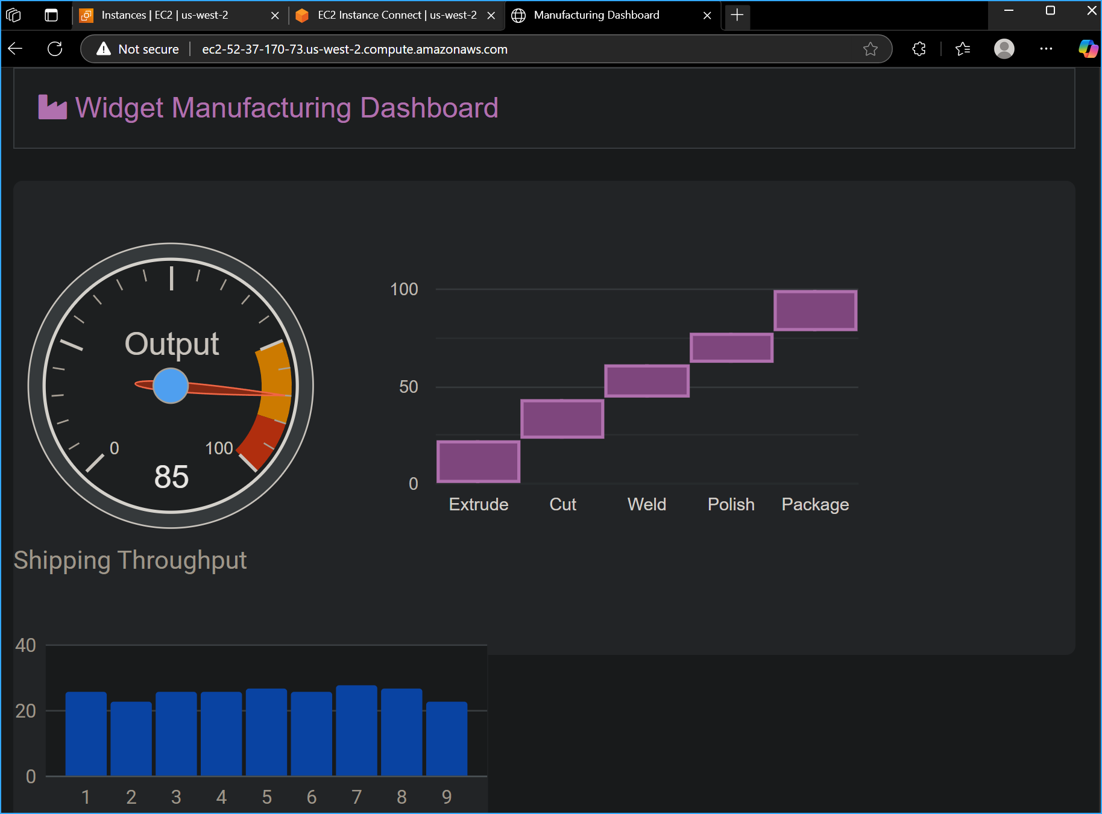1102x814 pixels.
Task: Click shipping throughput bar number 7
Action: click(356, 730)
